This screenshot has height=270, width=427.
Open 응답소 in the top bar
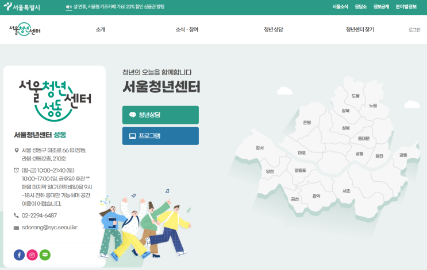pyautogui.click(x=360, y=7)
